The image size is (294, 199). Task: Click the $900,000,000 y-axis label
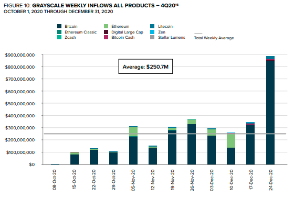[x=20, y=55]
